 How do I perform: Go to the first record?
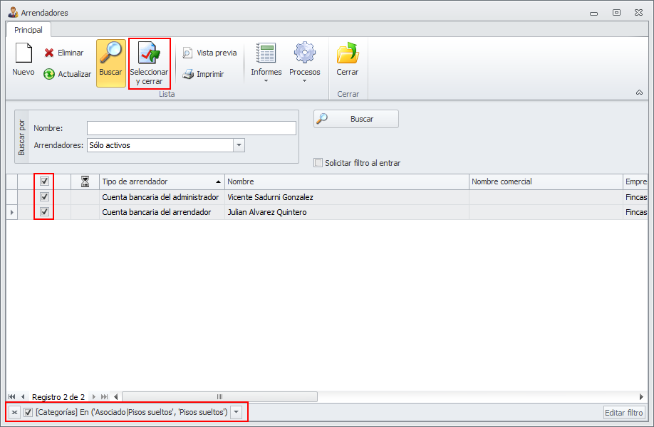click(11, 396)
